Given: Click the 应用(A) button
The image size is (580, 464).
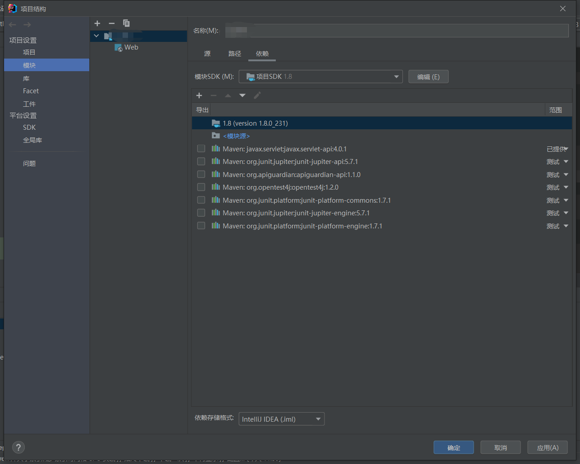Looking at the screenshot, I should (548, 447).
